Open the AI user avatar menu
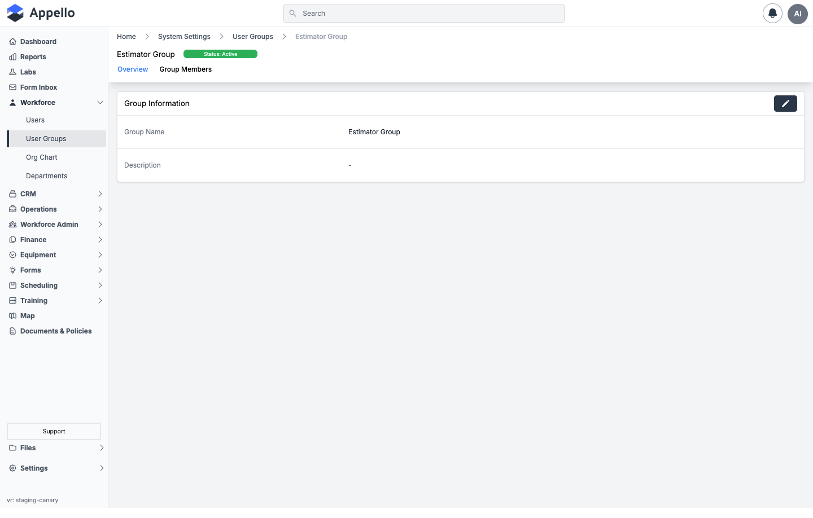Image resolution: width=813 pixels, height=518 pixels. pyautogui.click(x=798, y=14)
